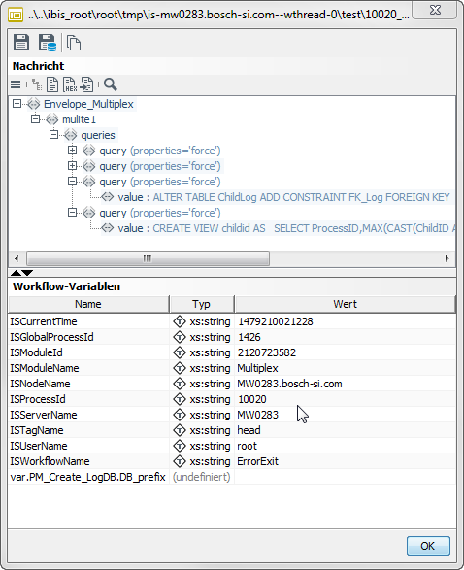Click the queries node icon
Viewport: 464px width, 570px height.
[71, 135]
